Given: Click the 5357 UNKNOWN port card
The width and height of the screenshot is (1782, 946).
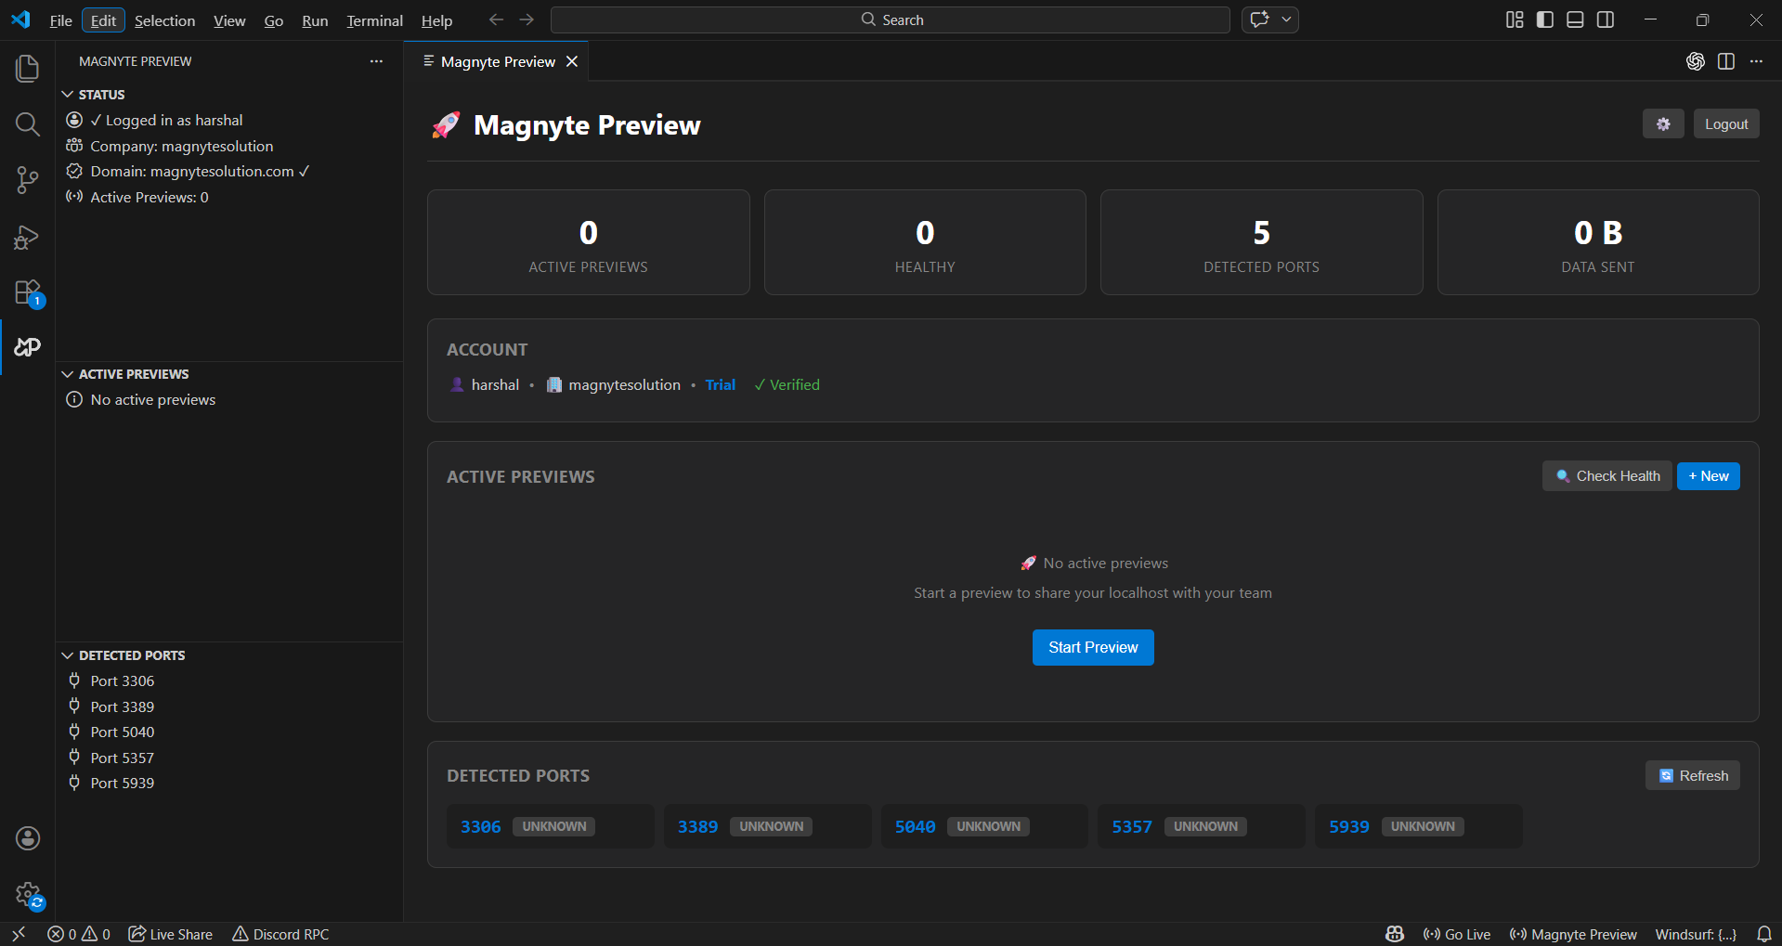Looking at the screenshot, I should 1201,825.
